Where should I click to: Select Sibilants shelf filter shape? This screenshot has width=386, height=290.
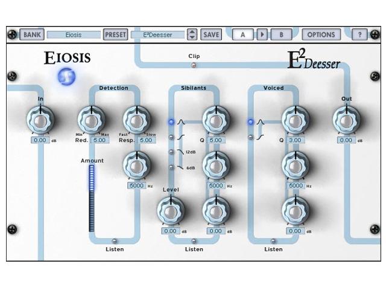[171, 137]
